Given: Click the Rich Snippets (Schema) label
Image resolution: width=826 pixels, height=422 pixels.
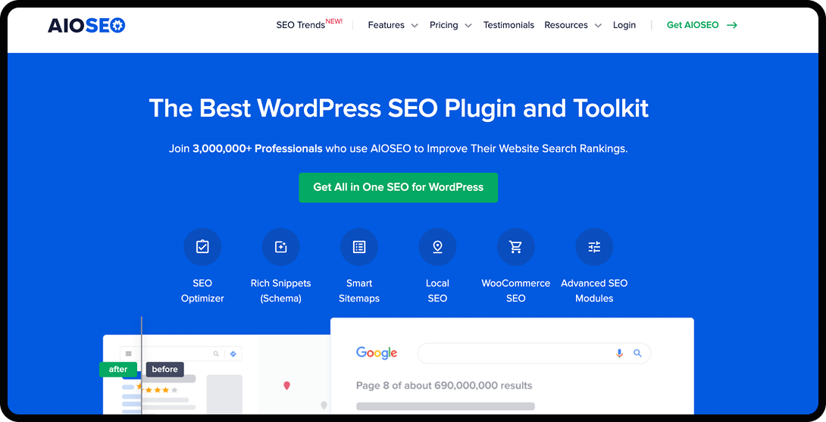Looking at the screenshot, I should [x=281, y=291].
